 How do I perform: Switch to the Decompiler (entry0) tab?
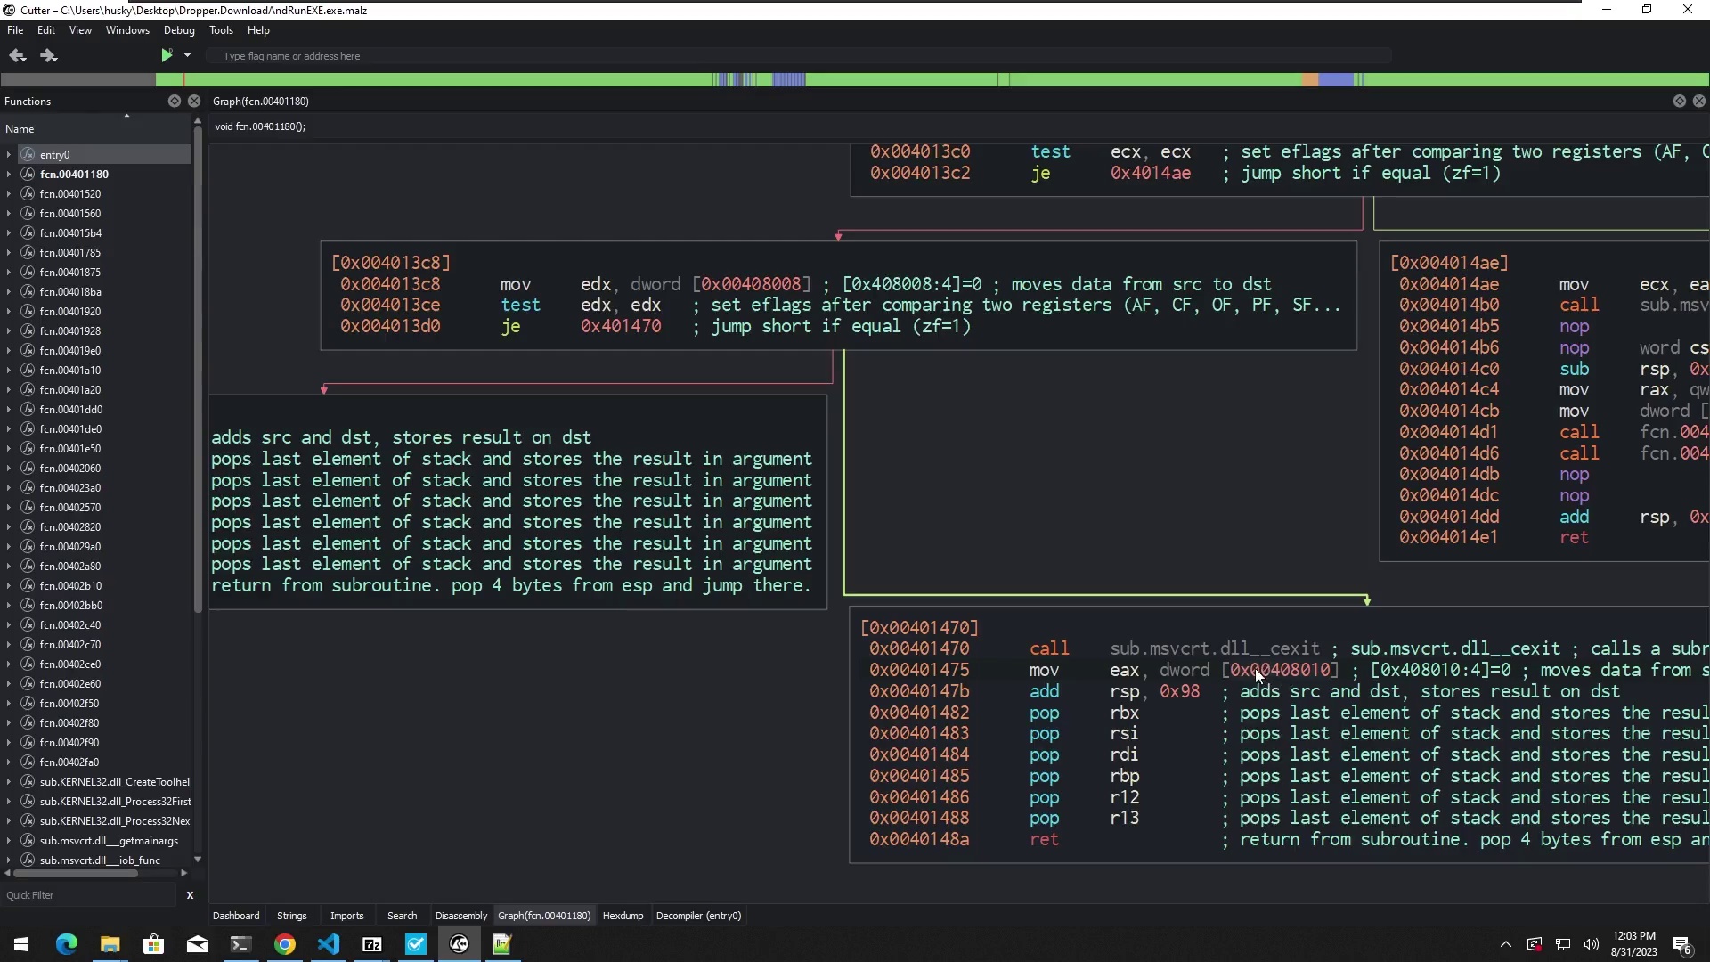(698, 916)
